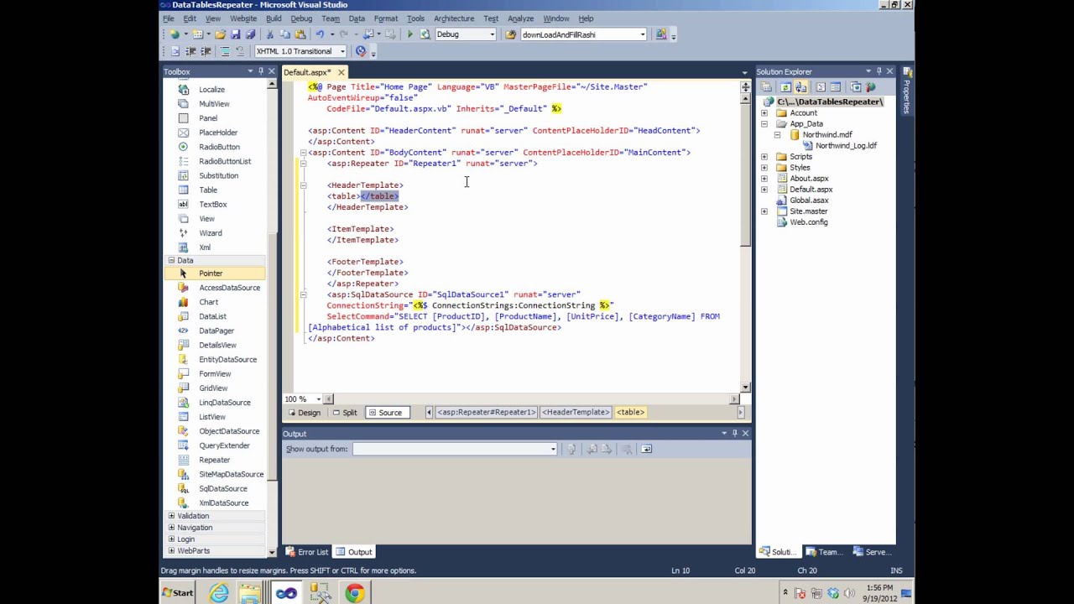This screenshot has width=1074, height=604.
Task: Open the File menu
Action: pos(169,18)
